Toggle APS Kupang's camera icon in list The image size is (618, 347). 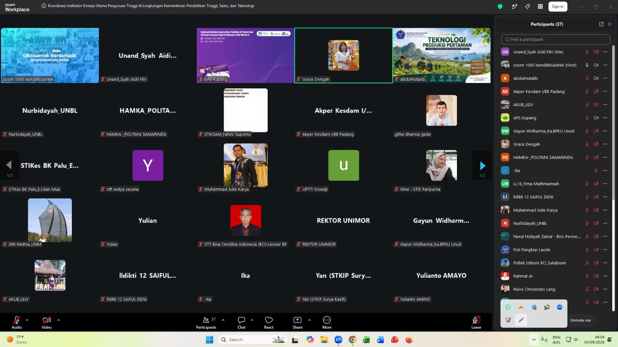coord(596,118)
